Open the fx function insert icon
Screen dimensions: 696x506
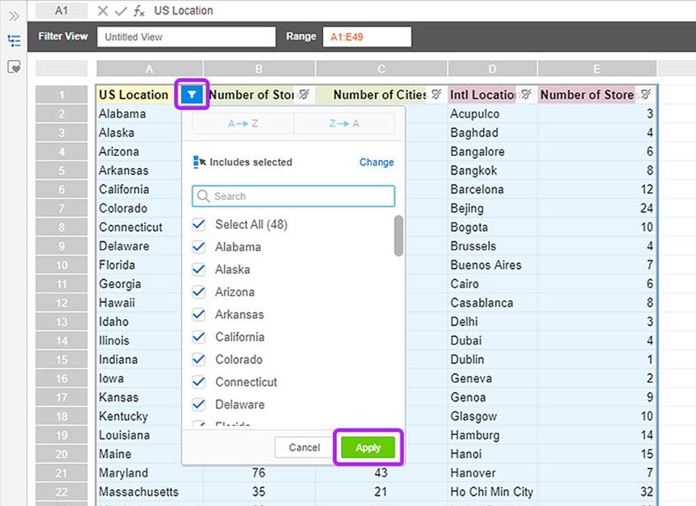point(139,10)
